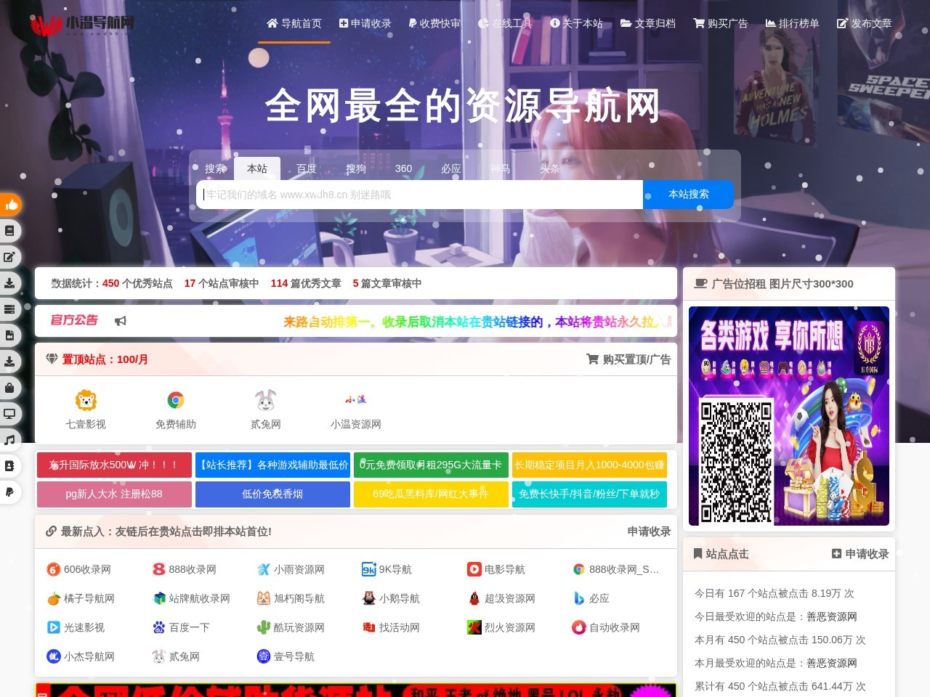Viewport: 930px width, 697px height.
Task: Click the orange icon for 橘子导航网
Action: (x=54, y=598)
